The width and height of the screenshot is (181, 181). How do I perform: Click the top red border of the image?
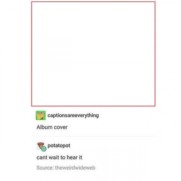93,2
